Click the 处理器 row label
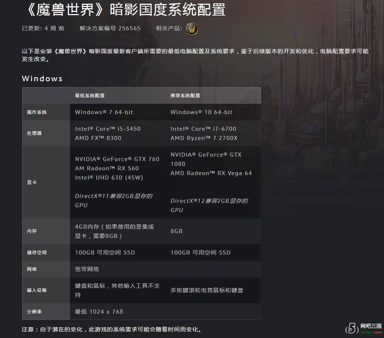The image size is (384, 338). pyautogui.click(x=34, y=133)
